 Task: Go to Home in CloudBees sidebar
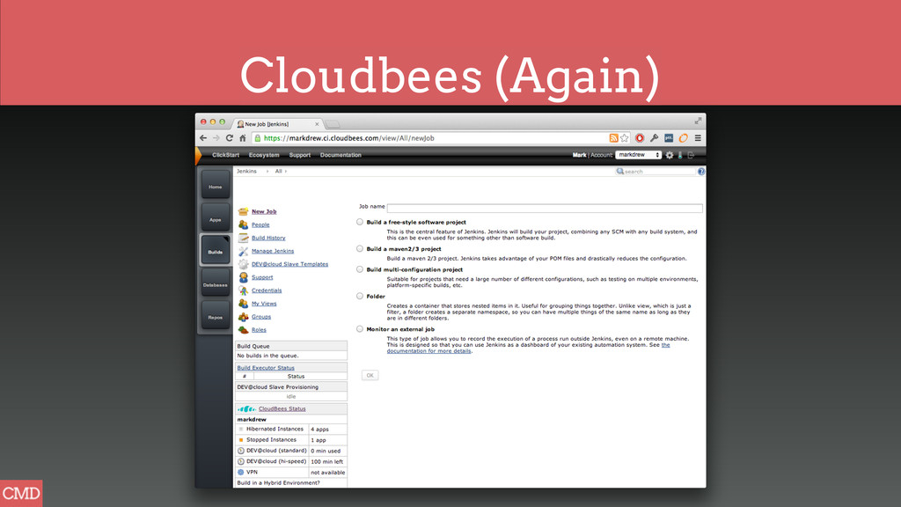click(216, 185)
